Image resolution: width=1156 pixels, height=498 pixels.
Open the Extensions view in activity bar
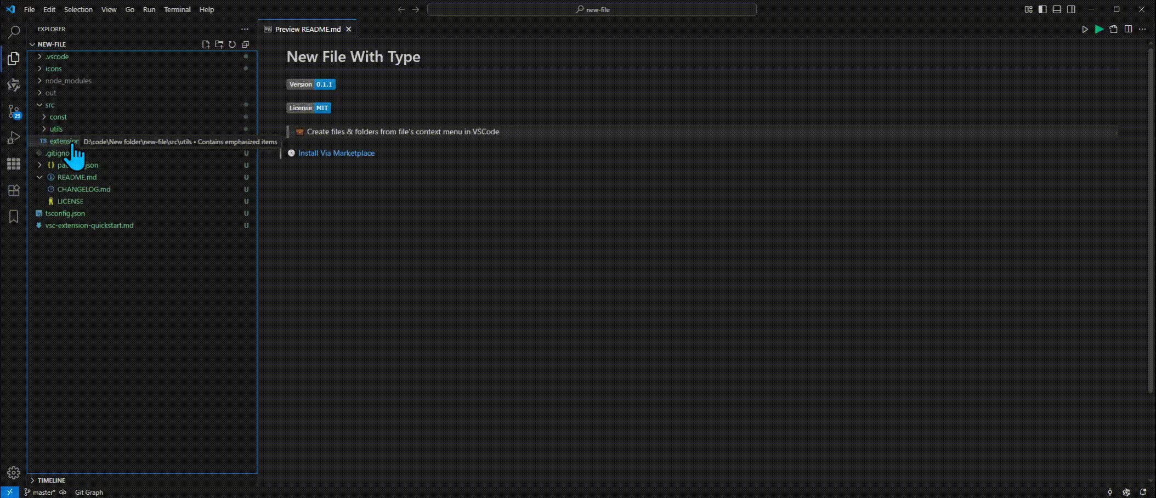[14, 190]
